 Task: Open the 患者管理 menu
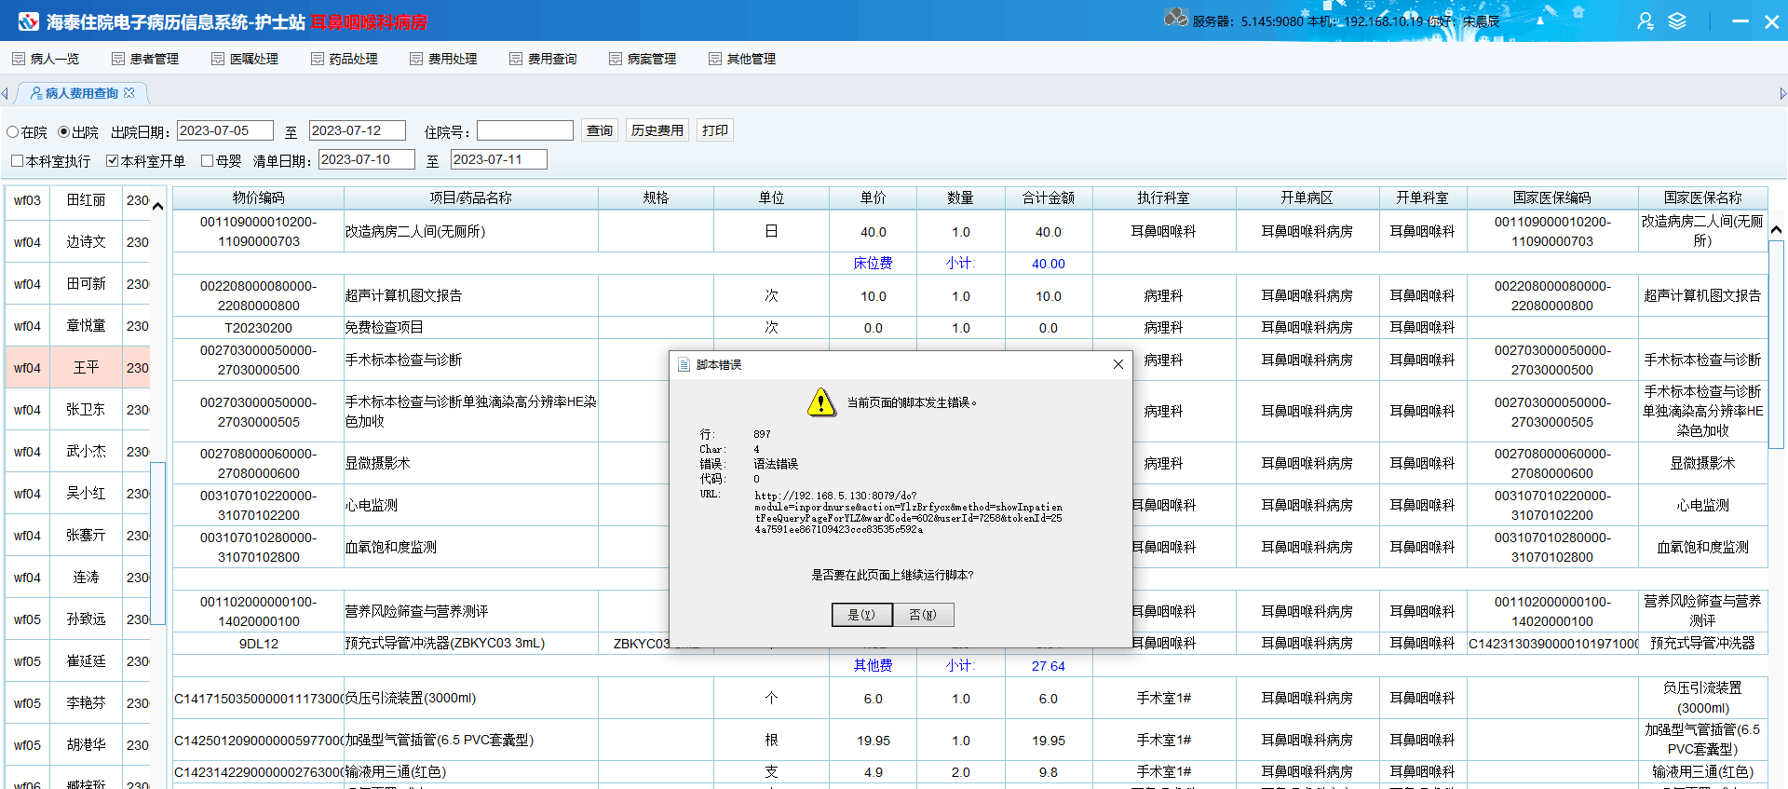coord(145,59)
